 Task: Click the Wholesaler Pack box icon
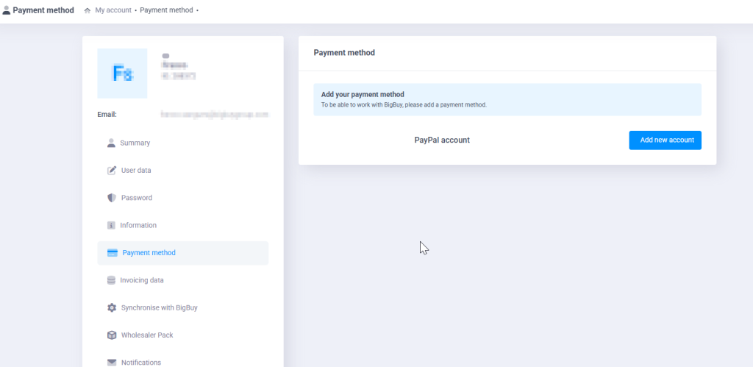(x=112, y=335)
